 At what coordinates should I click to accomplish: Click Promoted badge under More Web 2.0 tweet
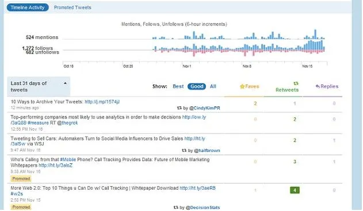21,207
